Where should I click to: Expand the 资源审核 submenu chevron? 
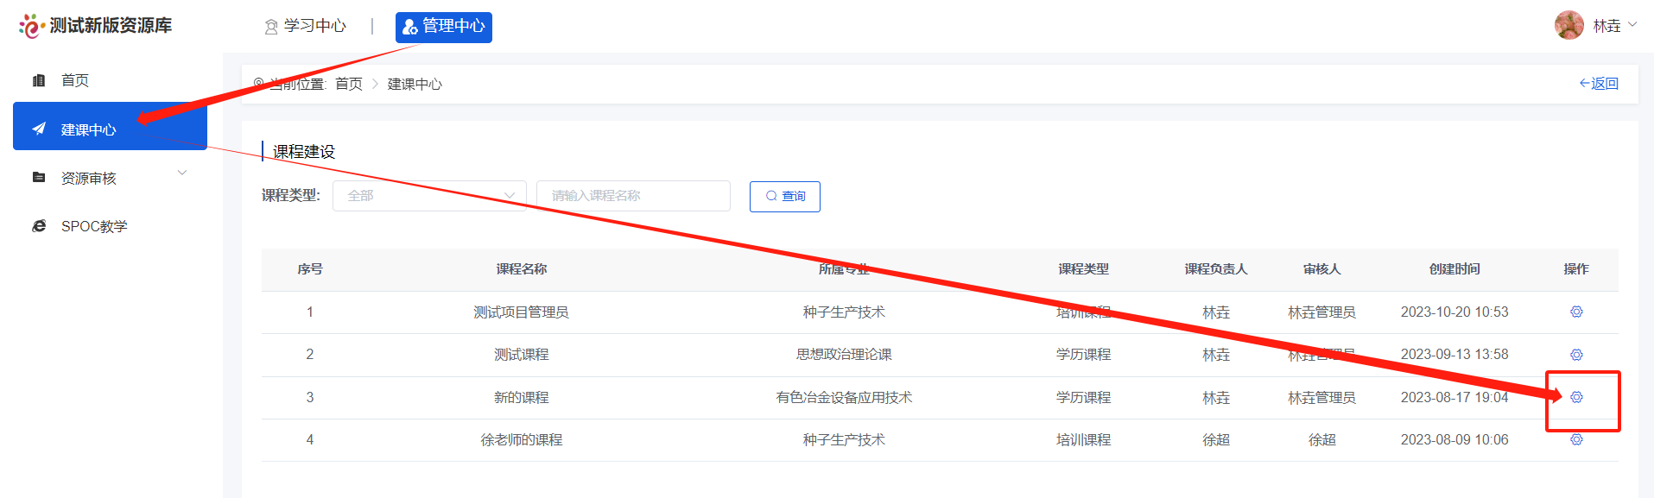[182, 173]
